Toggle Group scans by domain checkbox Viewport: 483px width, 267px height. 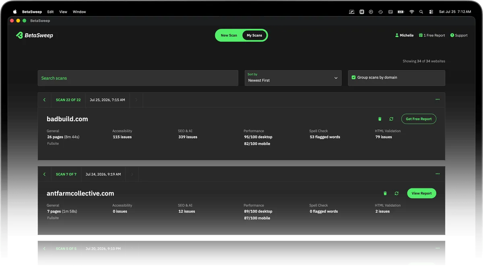[353, 77]
